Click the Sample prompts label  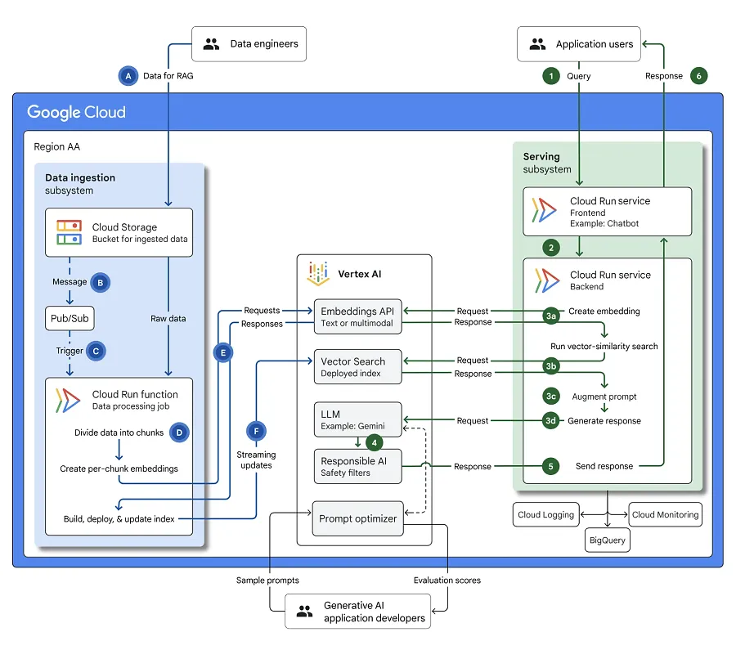pyautogui.click(x=267, y=580)
